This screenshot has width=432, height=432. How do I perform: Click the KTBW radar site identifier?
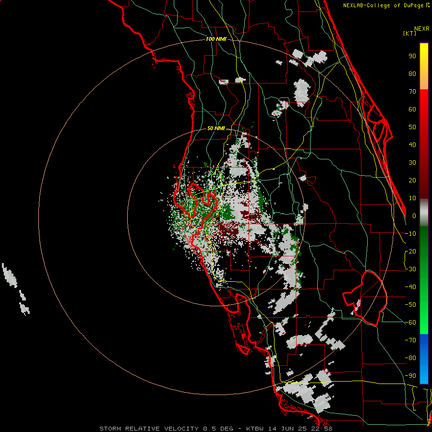(x=255, y=429)
